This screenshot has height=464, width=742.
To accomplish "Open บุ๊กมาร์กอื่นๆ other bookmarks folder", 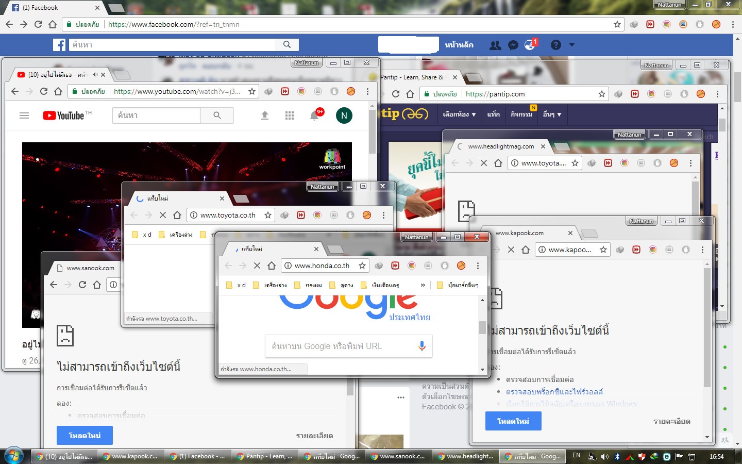I will pos(458,285).
